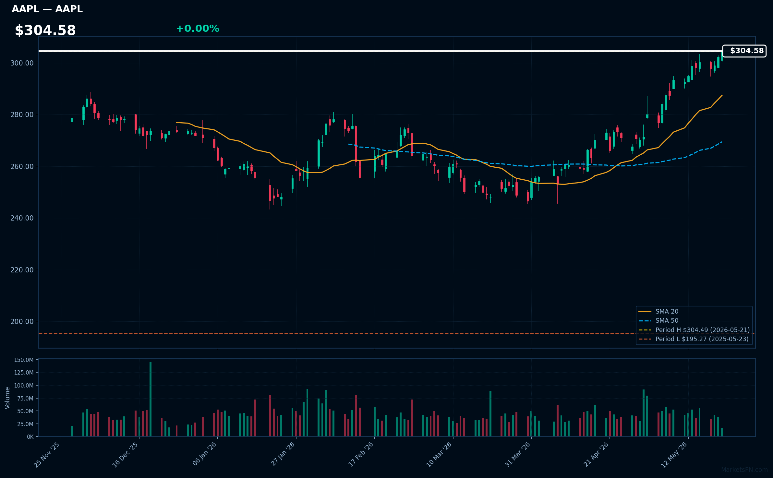Click the large $304.58 price heading
The height and width of the screenshot is (478, 773).
point(45,30)
